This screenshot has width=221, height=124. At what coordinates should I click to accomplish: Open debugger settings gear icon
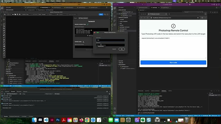click(107, 91)
